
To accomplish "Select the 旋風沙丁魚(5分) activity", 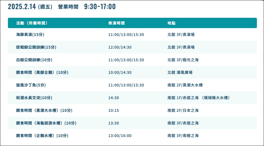I will (31, 85).
